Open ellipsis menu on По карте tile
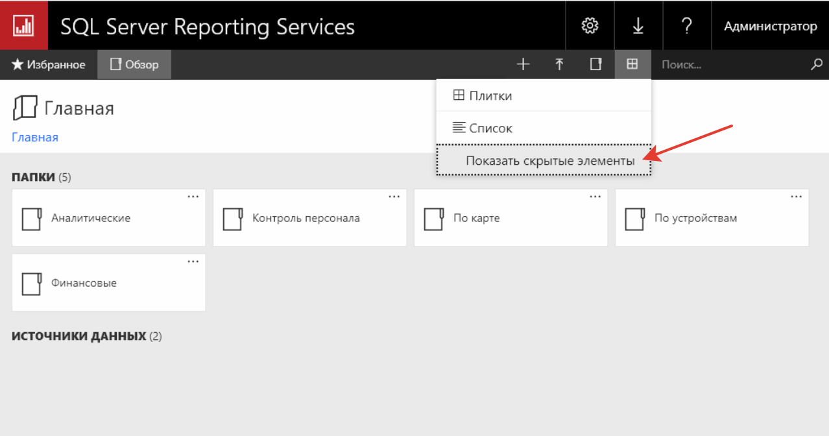This screenshot has width=829, height=436. (595, 197)
